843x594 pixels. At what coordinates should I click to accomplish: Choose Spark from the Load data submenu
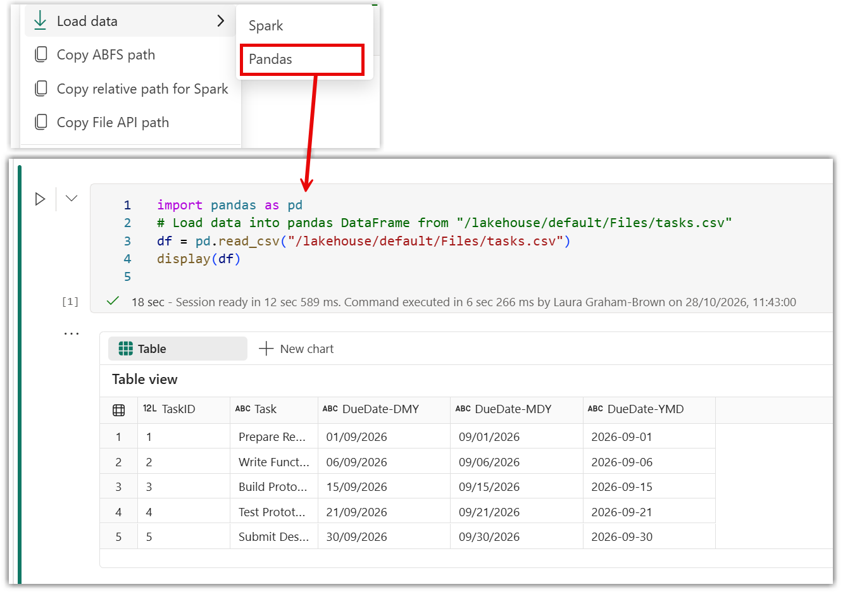click(304, 26)
